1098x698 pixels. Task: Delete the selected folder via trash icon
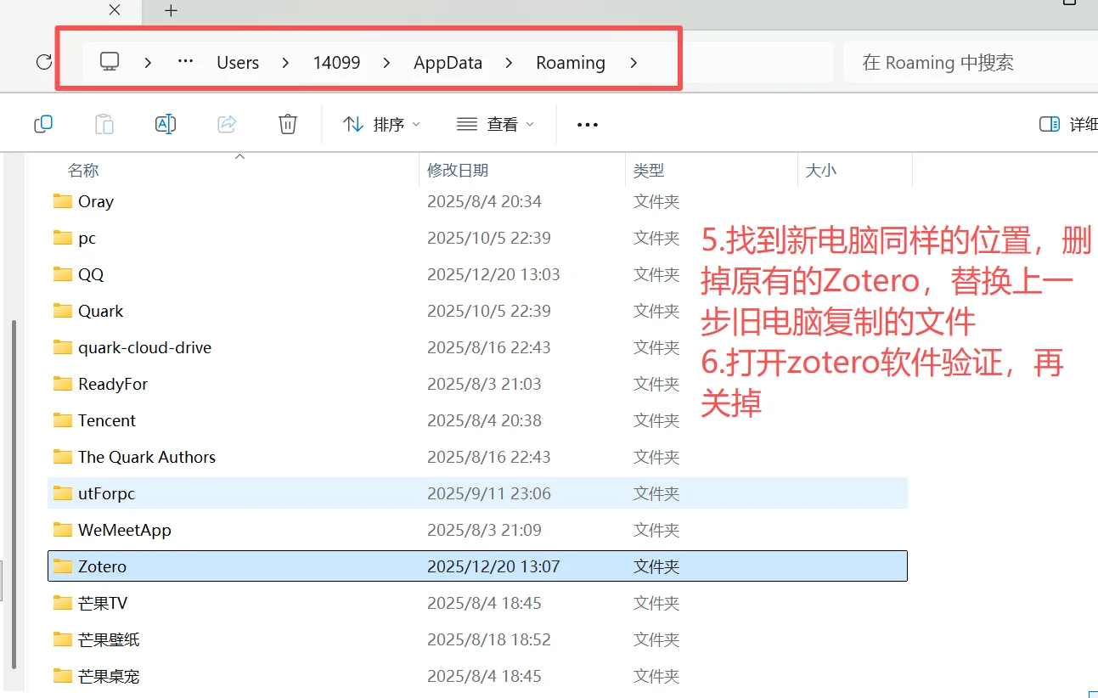[x=287, y=123]
